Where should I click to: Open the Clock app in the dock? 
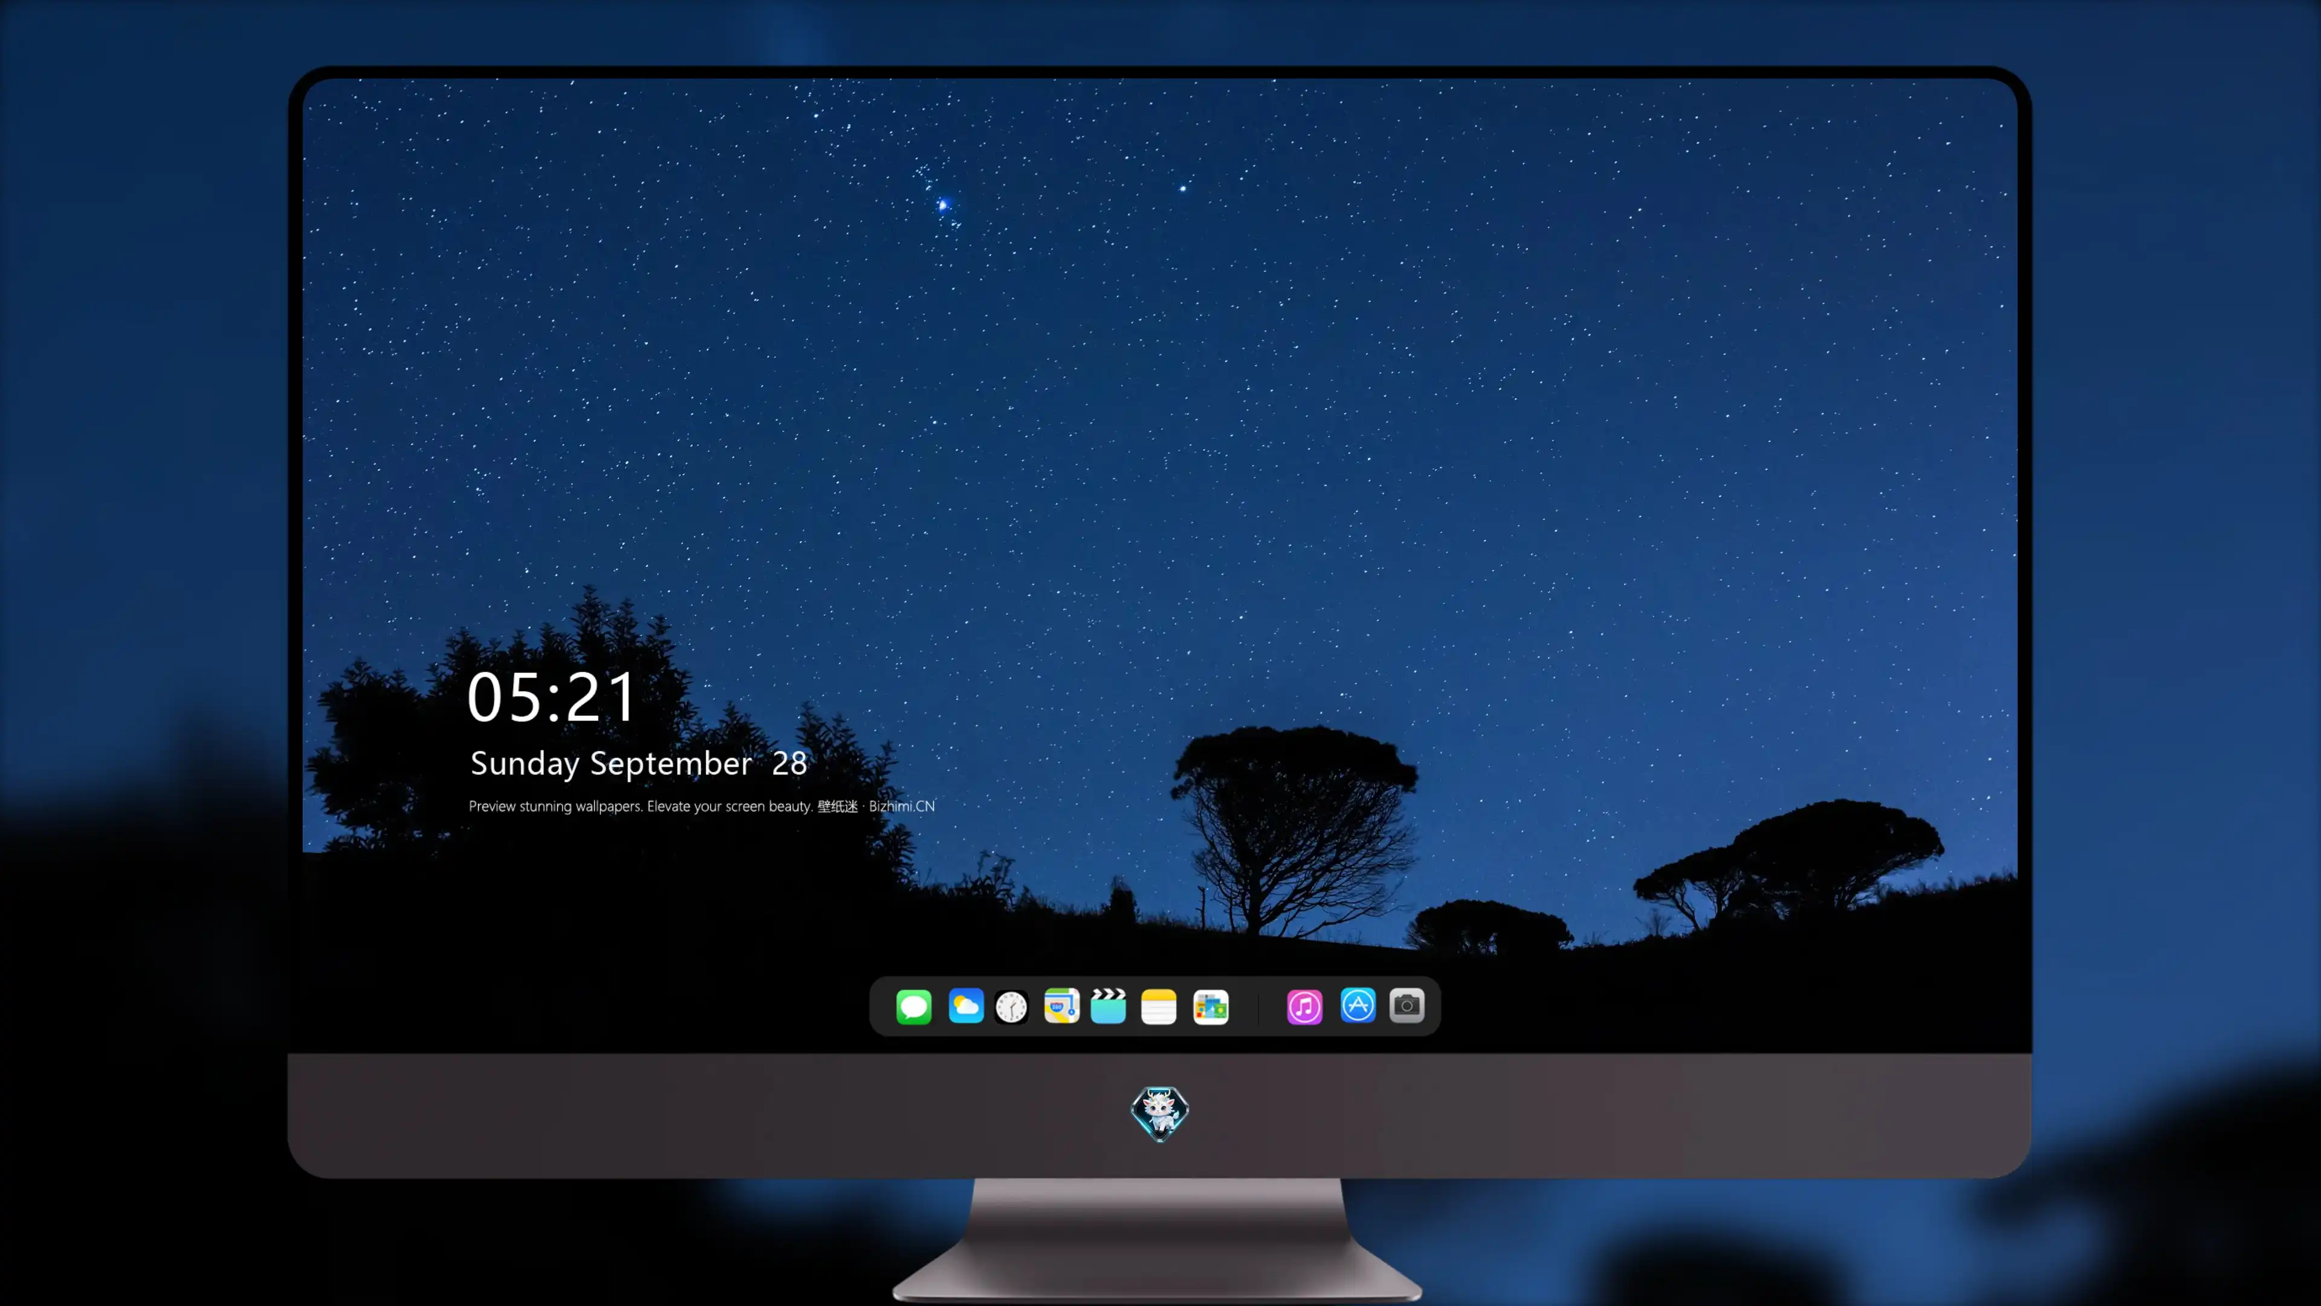[1012, 1007]
